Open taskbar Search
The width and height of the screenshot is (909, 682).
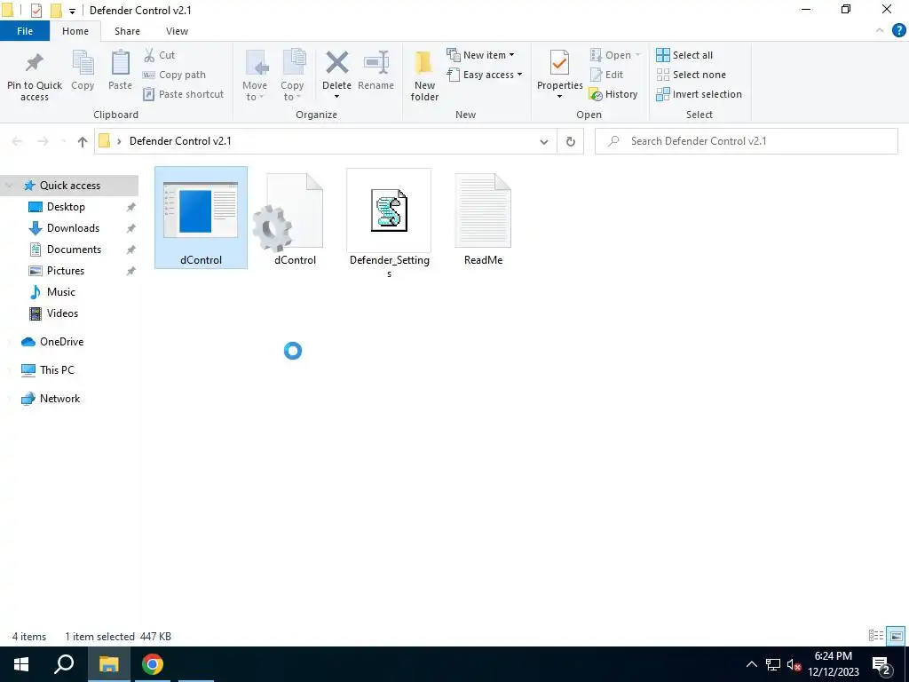[64, 664]
